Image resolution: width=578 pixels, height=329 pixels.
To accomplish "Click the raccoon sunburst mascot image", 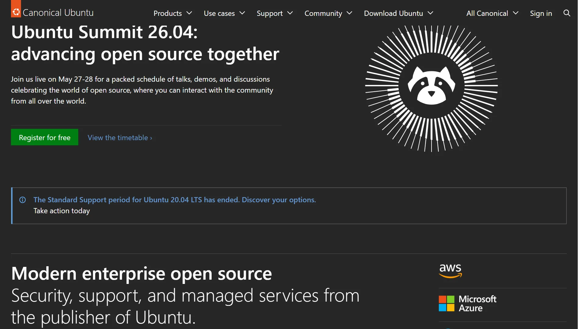I will tap(431, 88).
